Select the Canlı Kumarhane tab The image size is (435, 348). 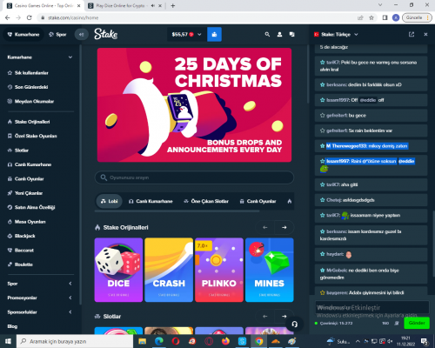click(x=151, y=201)
